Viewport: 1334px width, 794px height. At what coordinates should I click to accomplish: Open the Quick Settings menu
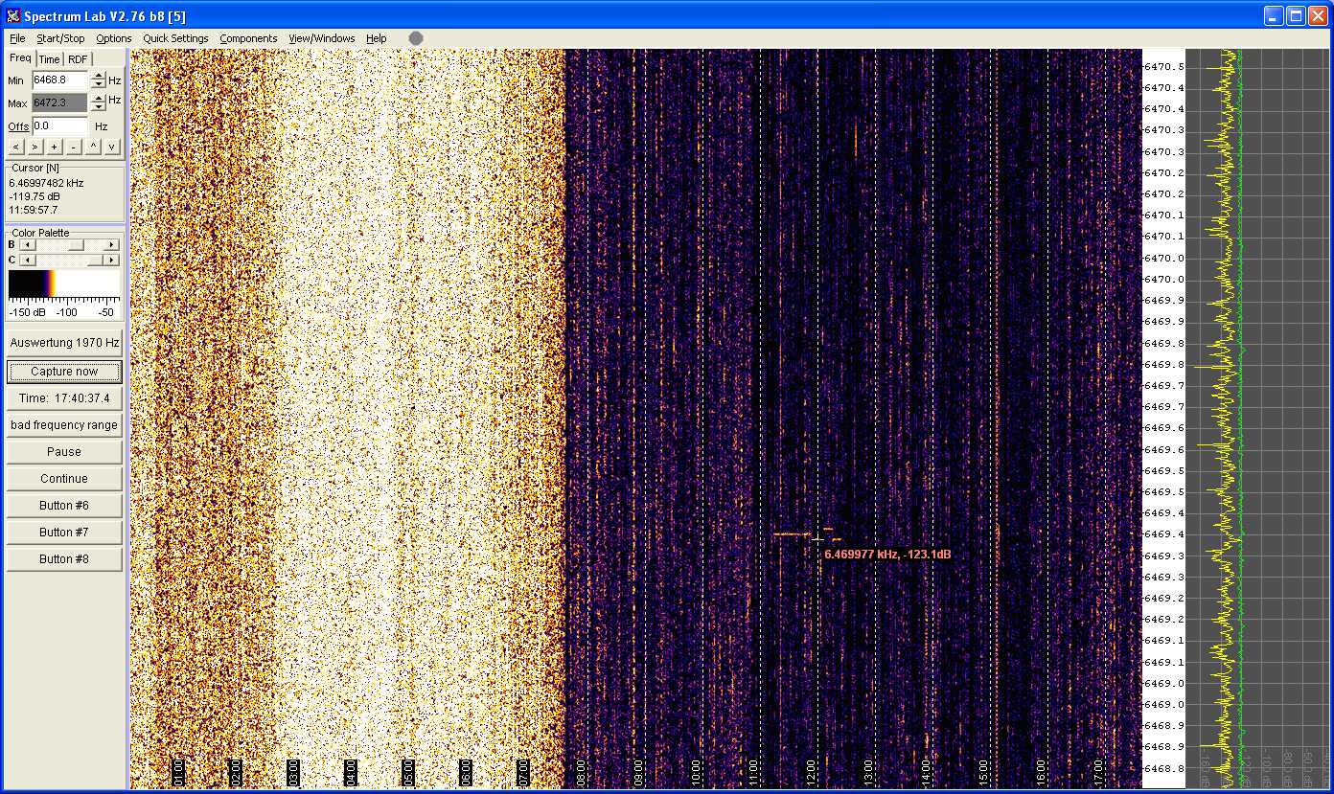point(175,38)
